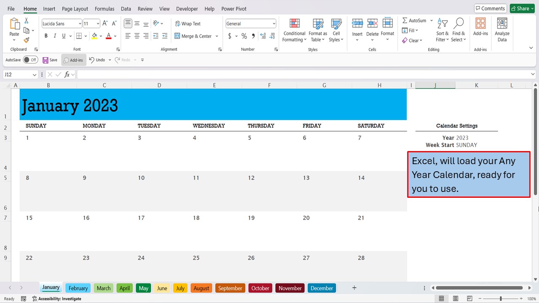Open the Cell Styles gallery
This screenshot has width=539, height=303.
[336, 30]
